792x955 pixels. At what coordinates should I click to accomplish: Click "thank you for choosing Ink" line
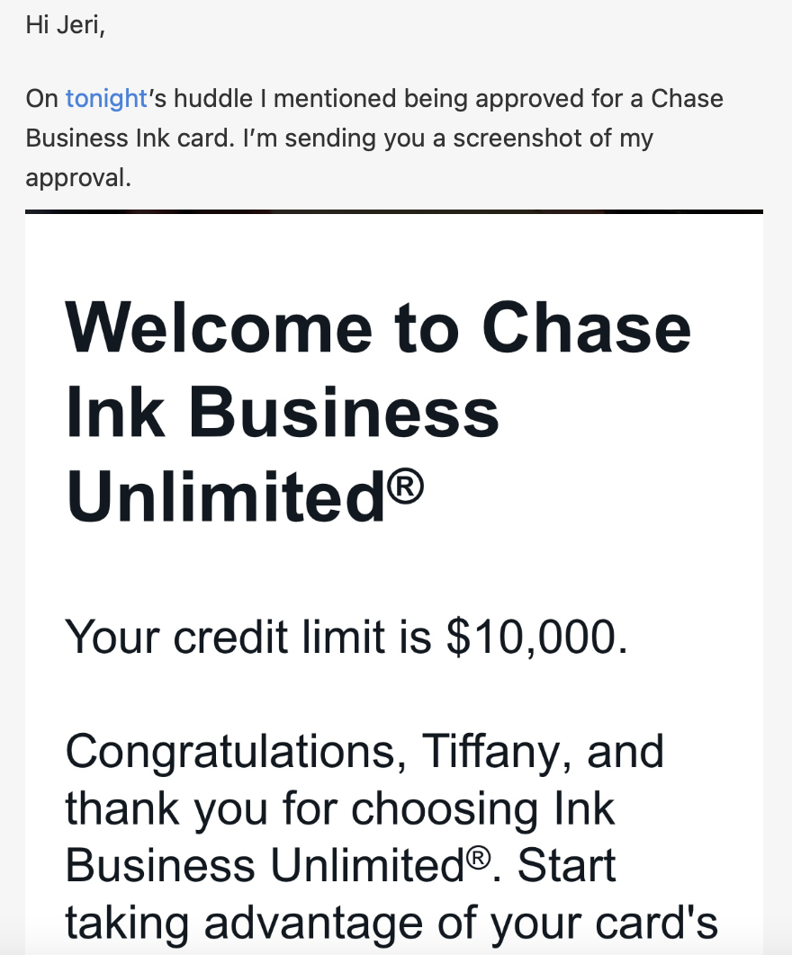point(339,808)
